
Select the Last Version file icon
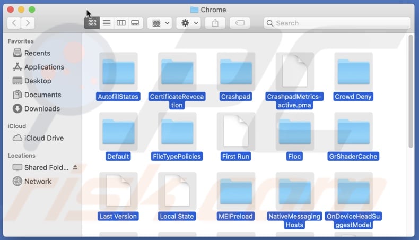click(x=118, y=191)
